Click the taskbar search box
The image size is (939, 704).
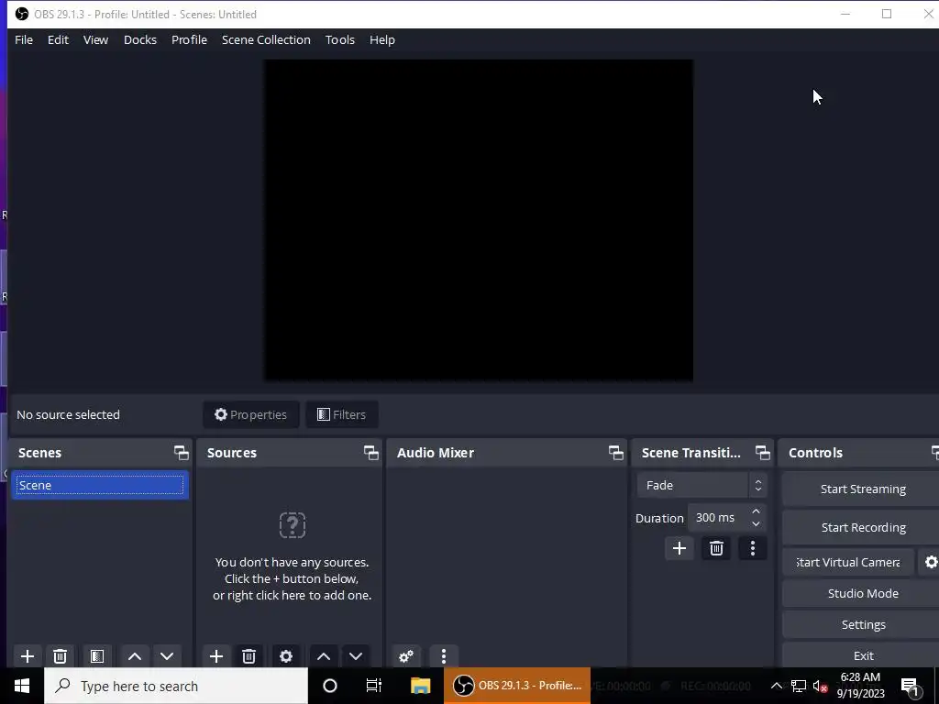click(x=176, y=686)
